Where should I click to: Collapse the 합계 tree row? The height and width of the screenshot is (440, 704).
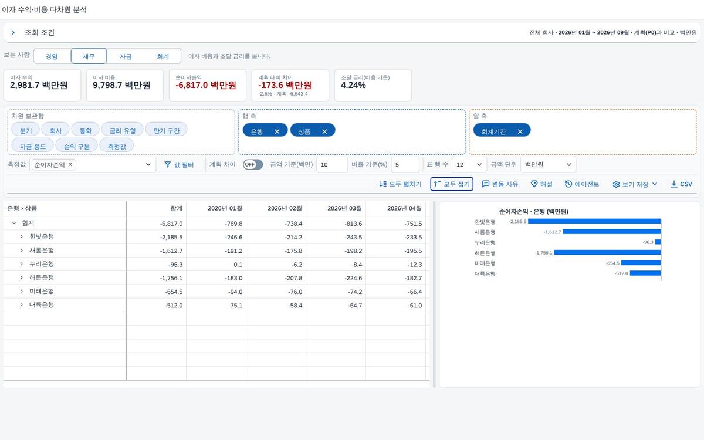pos(14,224)
